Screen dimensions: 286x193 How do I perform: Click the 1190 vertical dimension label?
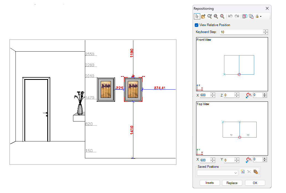pyautogui.click(x=131, y=53)
